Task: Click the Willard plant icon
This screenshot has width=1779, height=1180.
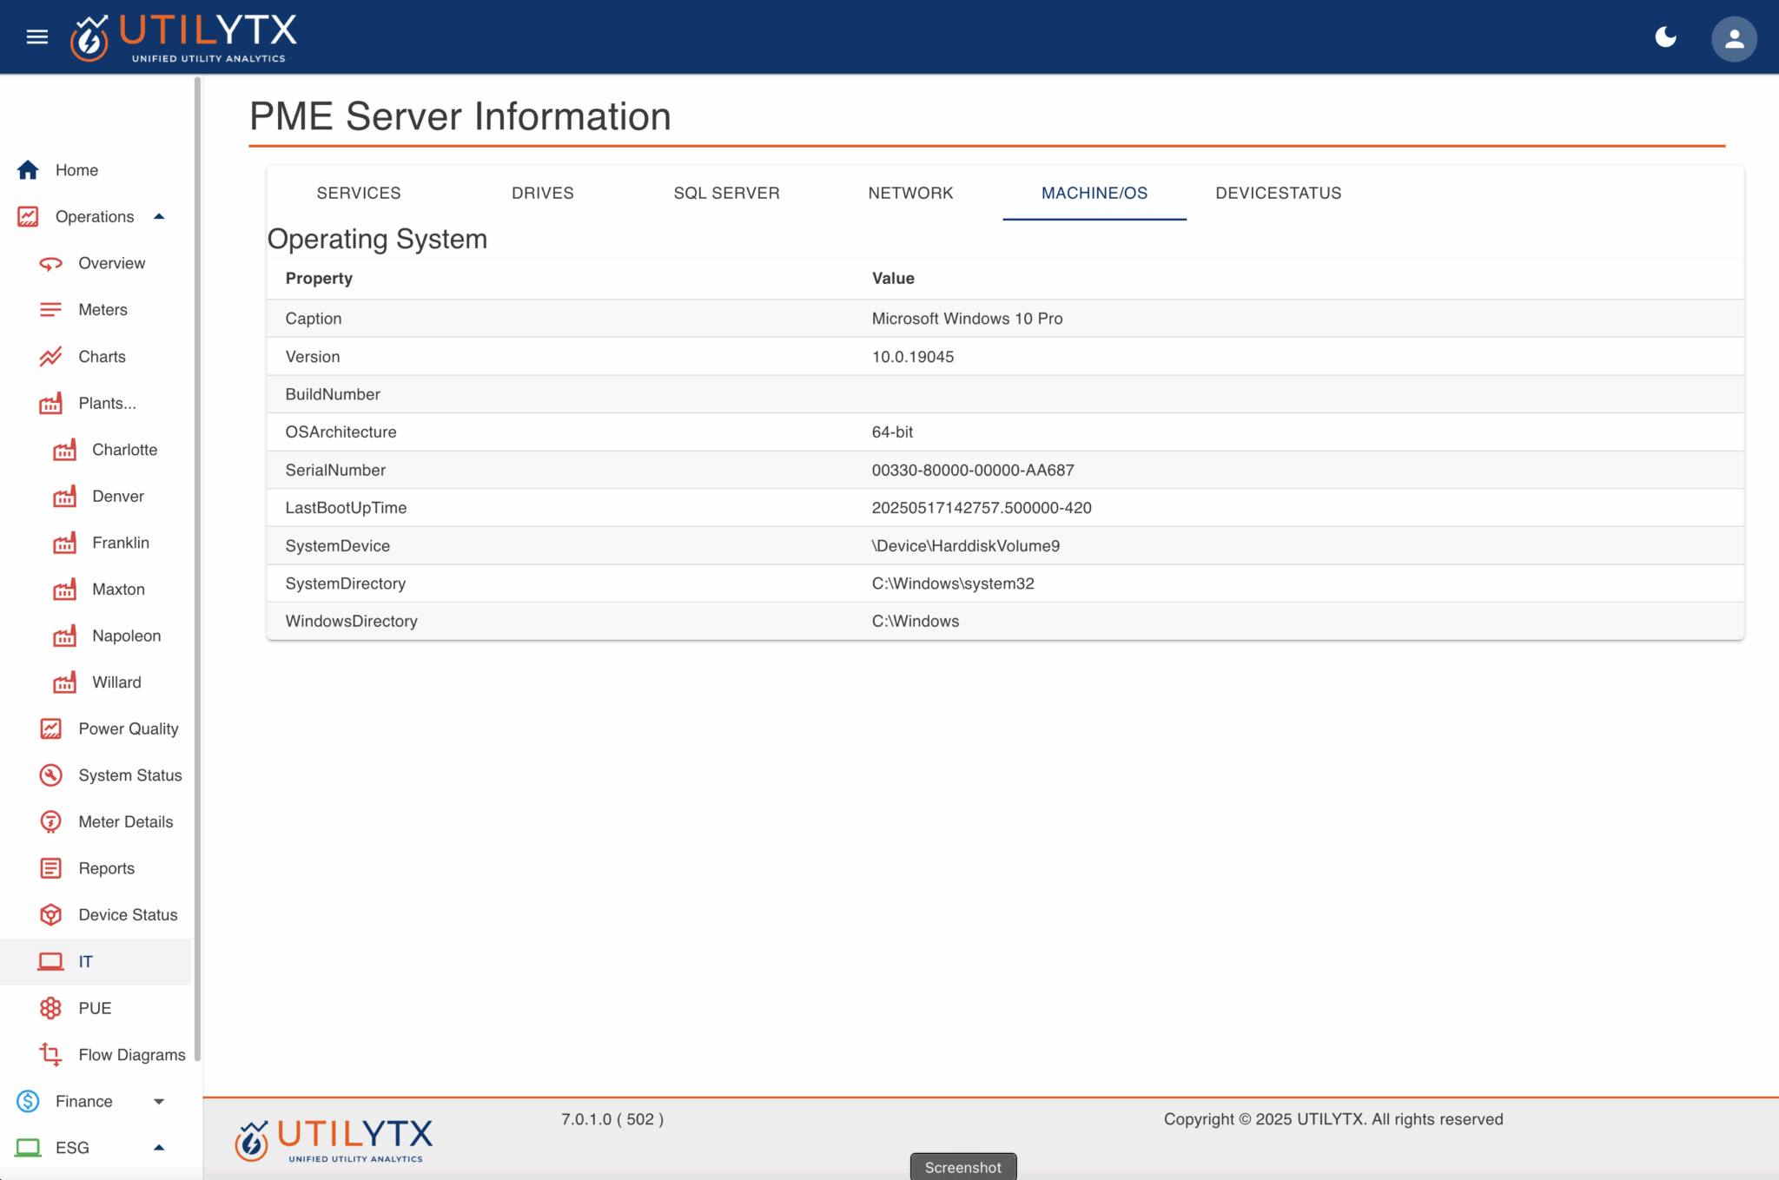Action: click(64, 682)
